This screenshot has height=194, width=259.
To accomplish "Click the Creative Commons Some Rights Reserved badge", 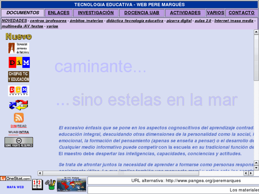I will (x=19, y=142).
